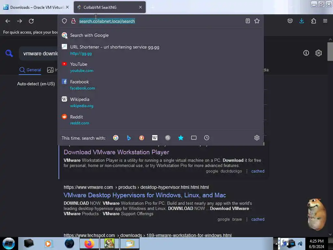Click the SearXNG magnifier search icon
The width and height of the screenshot is (333, 250).
(9, 53)
